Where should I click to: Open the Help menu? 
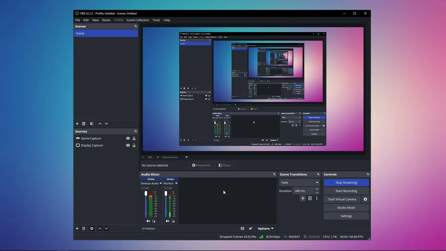coord(167,20)
